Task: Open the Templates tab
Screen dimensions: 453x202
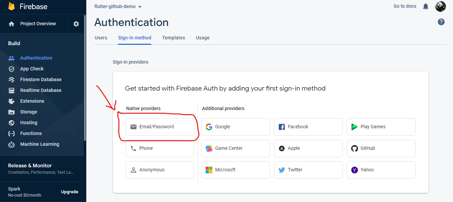Action: [174, 38]
